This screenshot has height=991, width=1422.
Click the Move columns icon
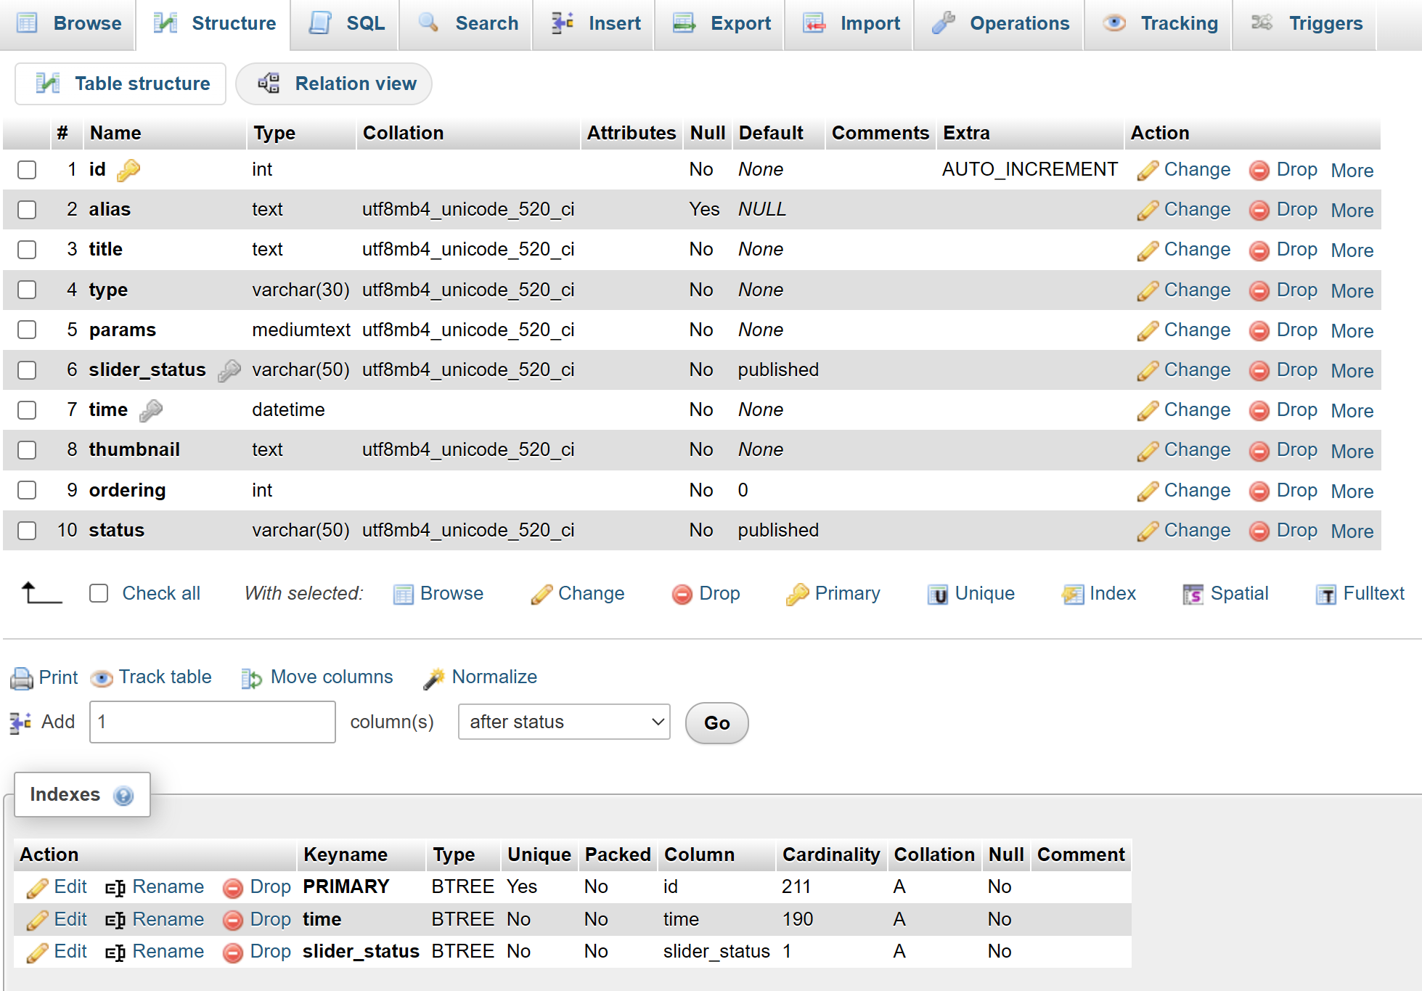click(x=251, y=678)
